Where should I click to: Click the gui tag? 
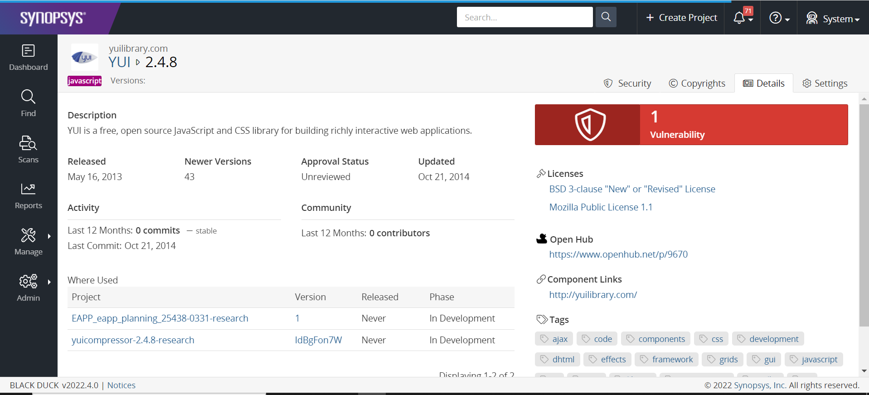(x=764, y=359)
